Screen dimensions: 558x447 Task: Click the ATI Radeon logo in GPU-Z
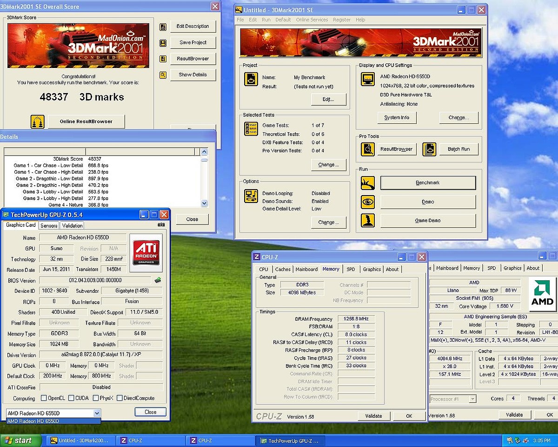tap(146, 252)
